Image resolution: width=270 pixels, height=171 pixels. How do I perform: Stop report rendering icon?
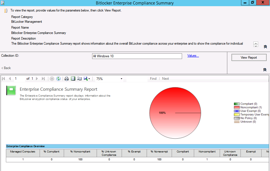(52, 79)
